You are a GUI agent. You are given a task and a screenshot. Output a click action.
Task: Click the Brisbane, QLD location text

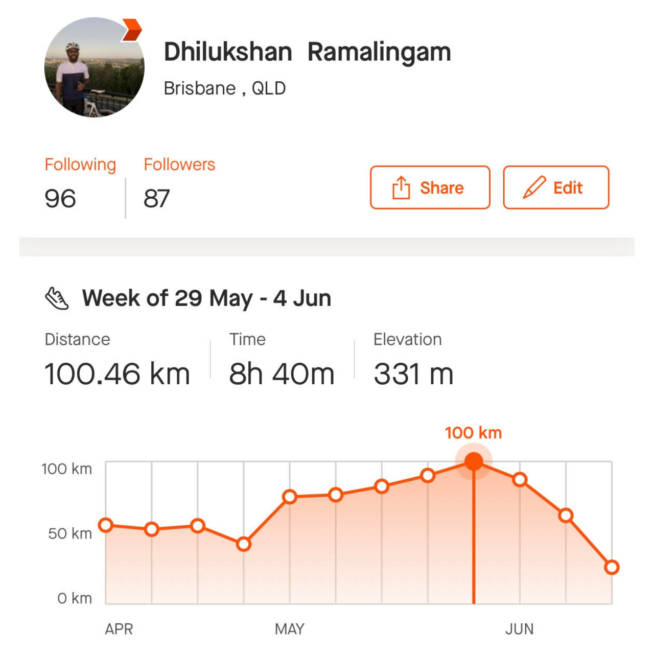coord(224,88)
